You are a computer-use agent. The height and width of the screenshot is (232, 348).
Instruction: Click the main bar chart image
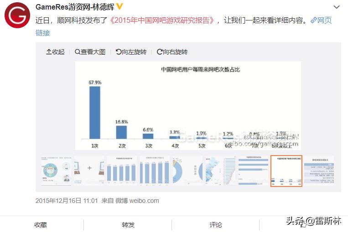click(x=188, y=106)
